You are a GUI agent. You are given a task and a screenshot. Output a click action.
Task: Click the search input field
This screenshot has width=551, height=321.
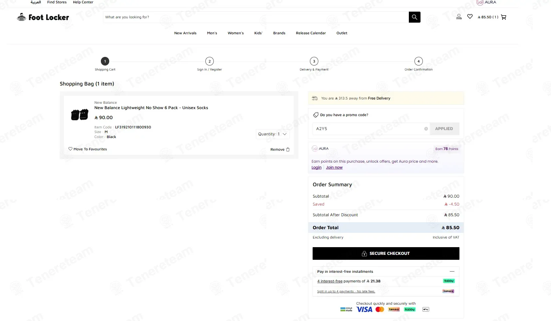point(256,17)
